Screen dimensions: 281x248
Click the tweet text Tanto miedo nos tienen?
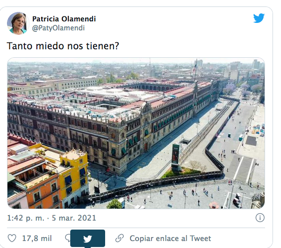(63, 46)
